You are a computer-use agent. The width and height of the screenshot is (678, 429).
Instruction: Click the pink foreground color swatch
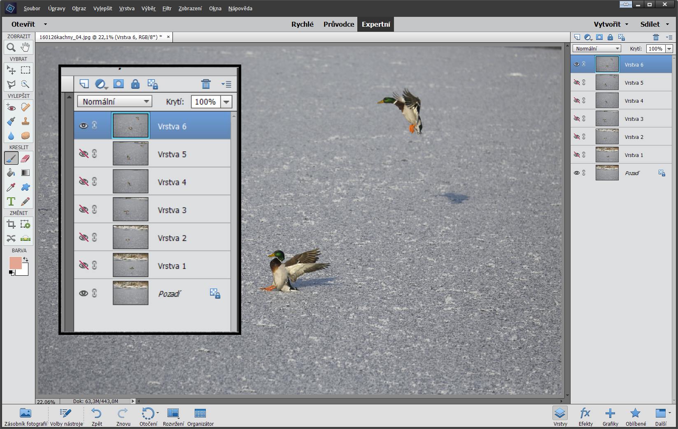[16, 263]
